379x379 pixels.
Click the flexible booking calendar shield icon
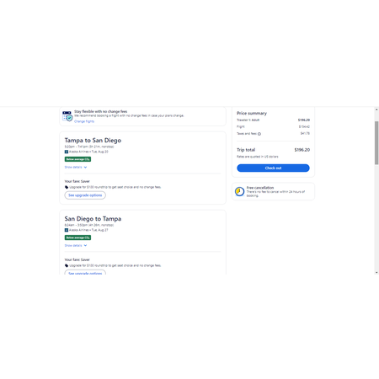(x=67, y=116)
